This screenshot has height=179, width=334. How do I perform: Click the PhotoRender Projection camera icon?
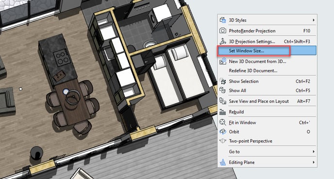pyautogui.click(x=223, y=31)
